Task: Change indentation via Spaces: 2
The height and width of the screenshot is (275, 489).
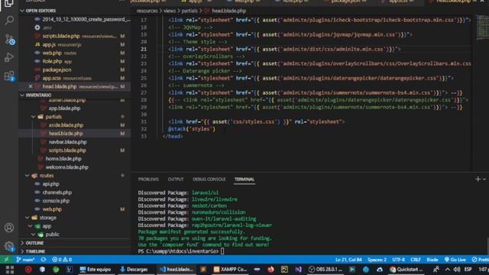Action: click(377, 260)
